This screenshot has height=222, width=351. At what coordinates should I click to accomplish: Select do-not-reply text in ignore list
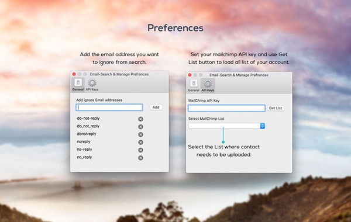[88, 118]
